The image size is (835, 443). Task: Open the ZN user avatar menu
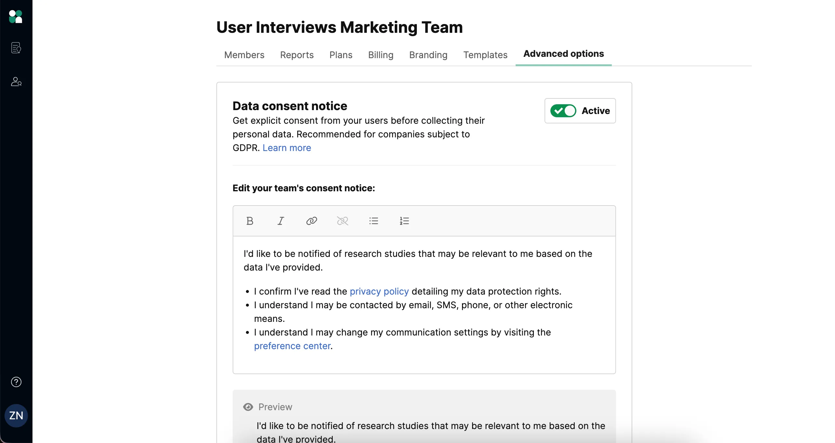coord(16,416)
